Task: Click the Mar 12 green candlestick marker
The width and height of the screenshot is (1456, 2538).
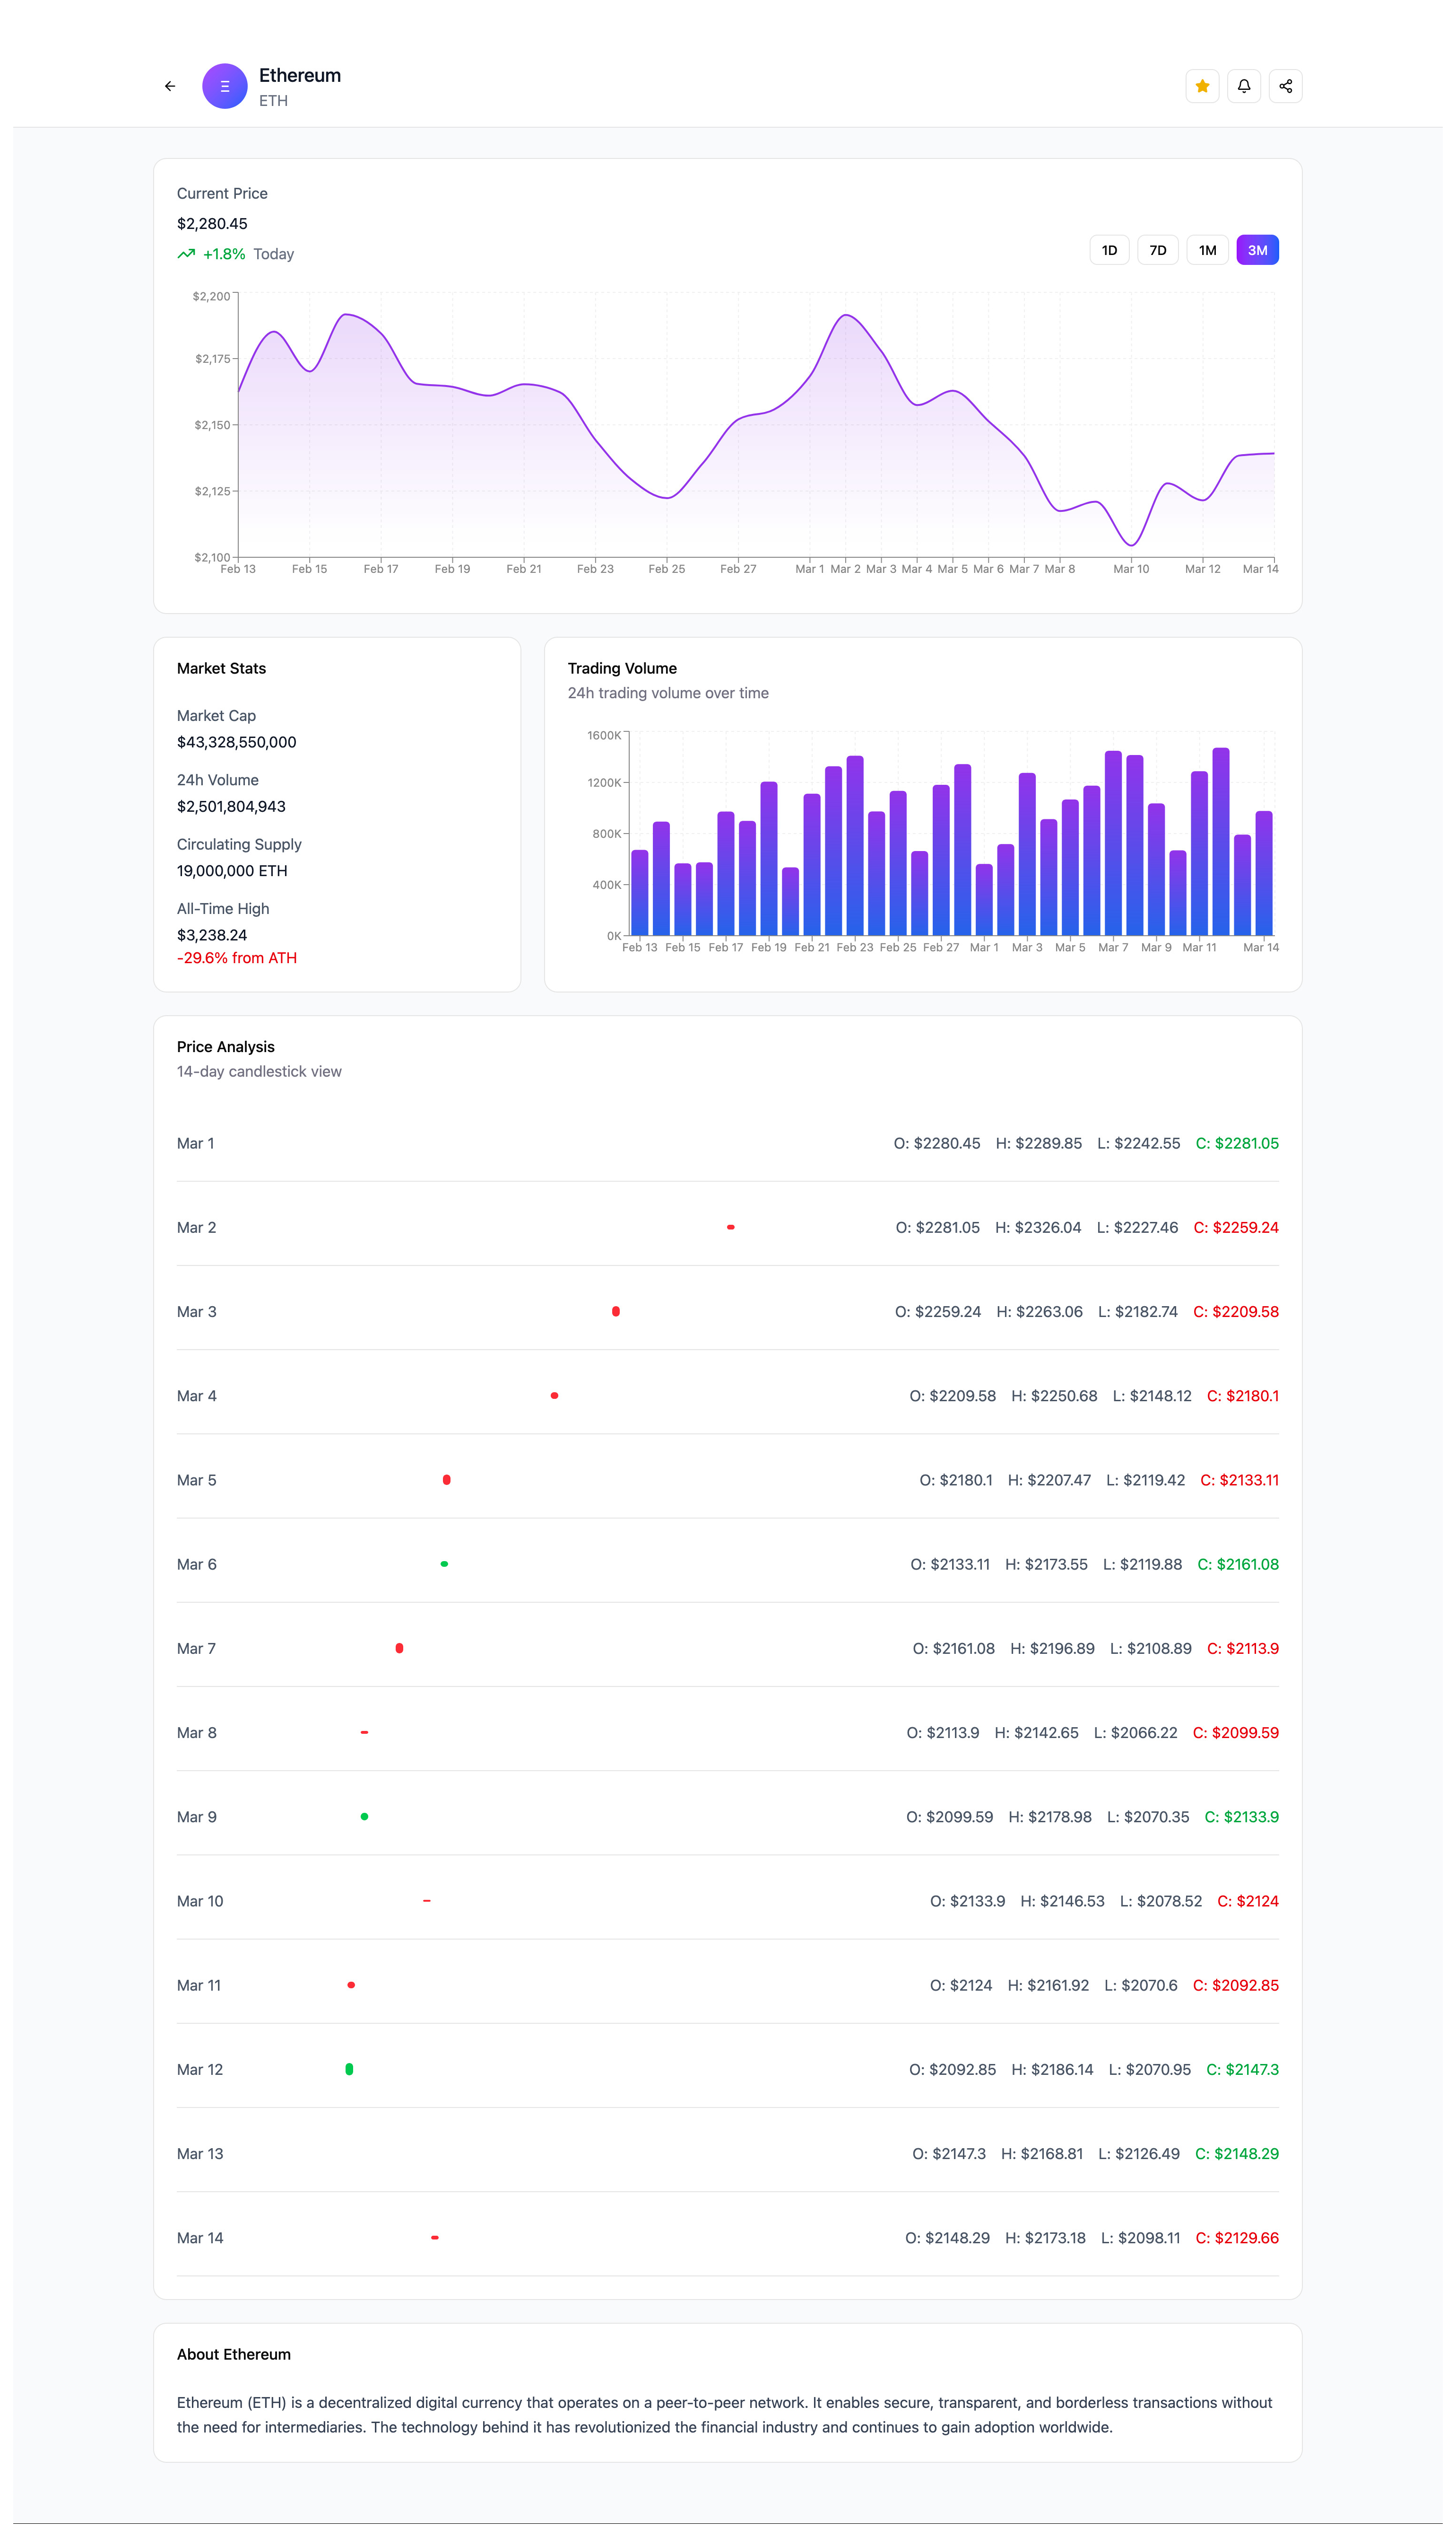Action: tap(349, 2069)
